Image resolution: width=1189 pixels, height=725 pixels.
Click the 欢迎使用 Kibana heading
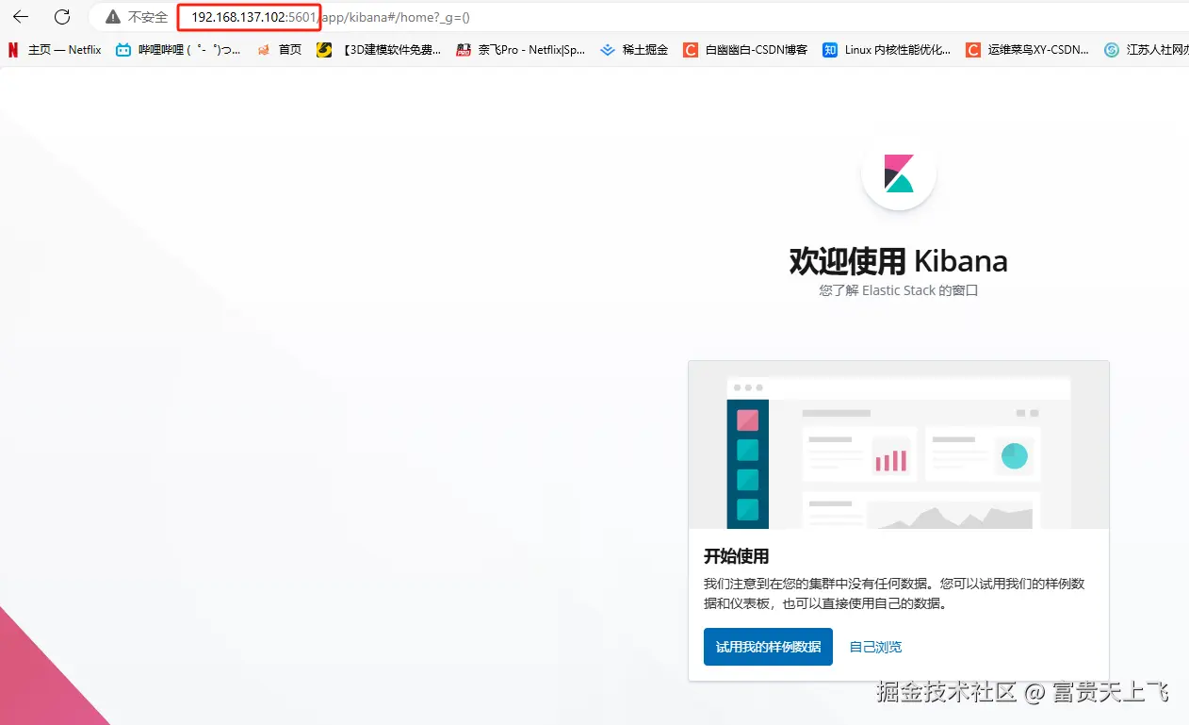point(899,261)
